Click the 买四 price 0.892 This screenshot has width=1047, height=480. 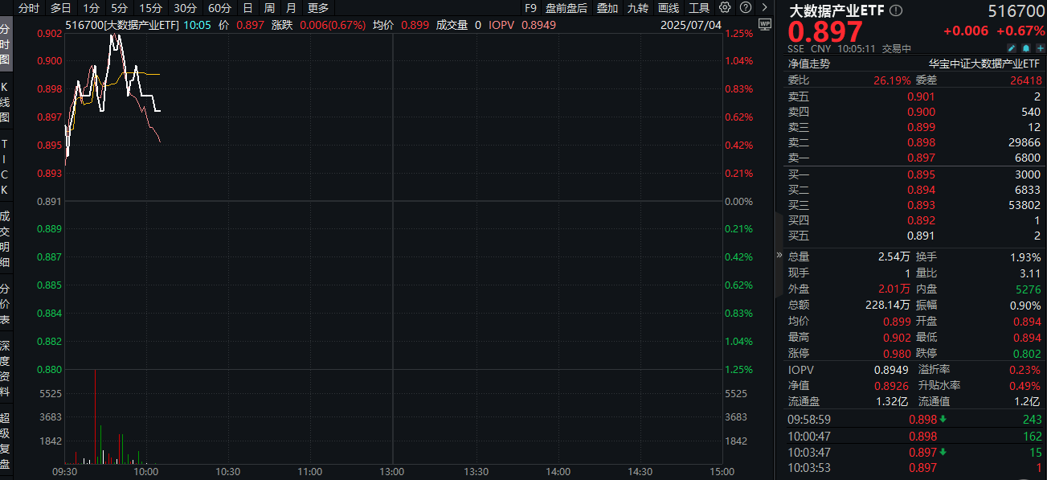click(921, 220)
